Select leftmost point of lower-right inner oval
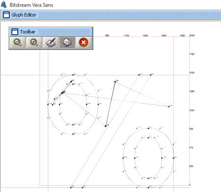 (135, 158)
